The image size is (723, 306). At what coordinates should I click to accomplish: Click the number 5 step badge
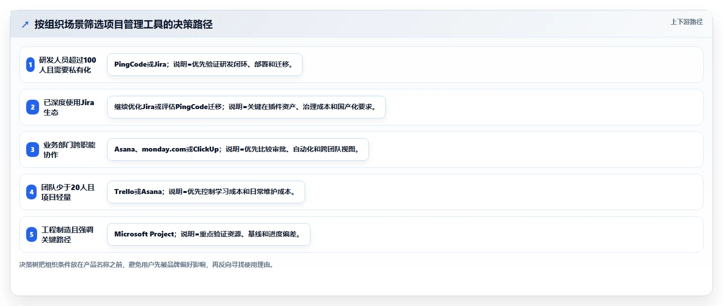click(32, 234)
